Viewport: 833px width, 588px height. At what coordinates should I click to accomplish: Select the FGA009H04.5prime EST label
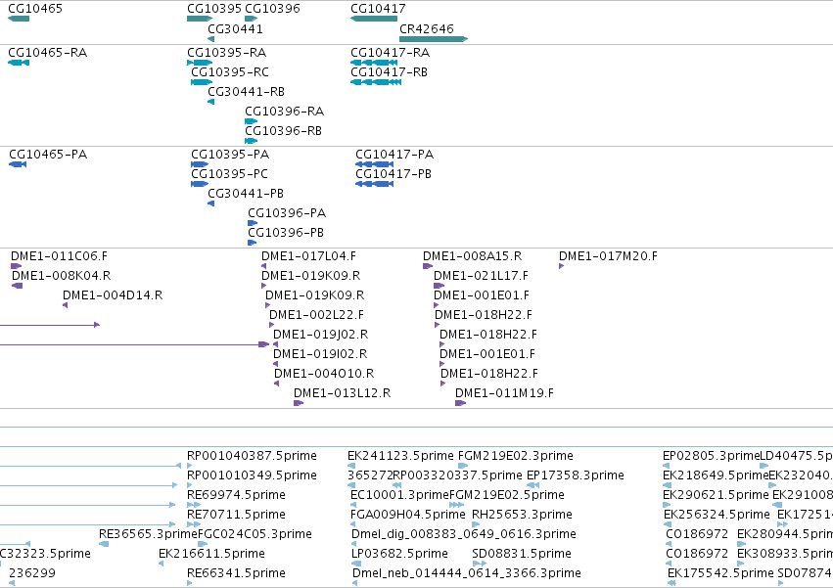click(x=408, y=516)
